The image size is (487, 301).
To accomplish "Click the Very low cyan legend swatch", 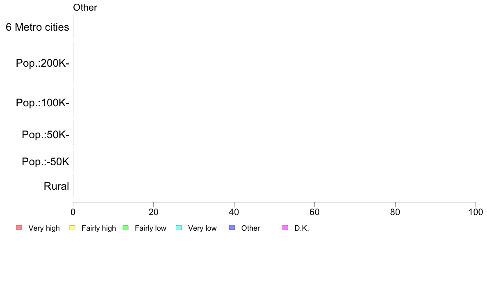I will click(179, 228).
